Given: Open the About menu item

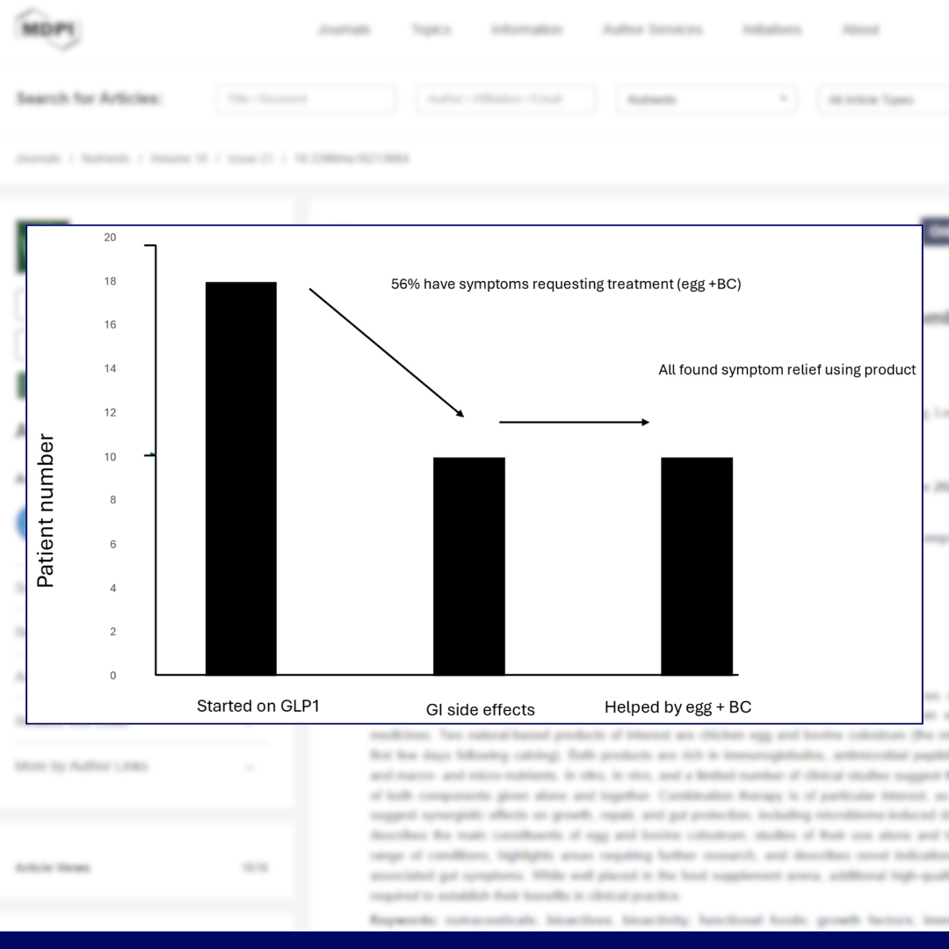Looking at the screenshot, I should tap(860, 29).
